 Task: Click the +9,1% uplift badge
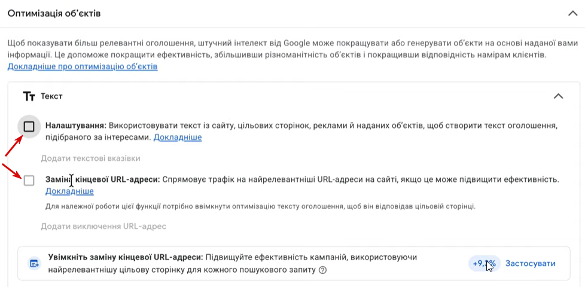(484, 264)
